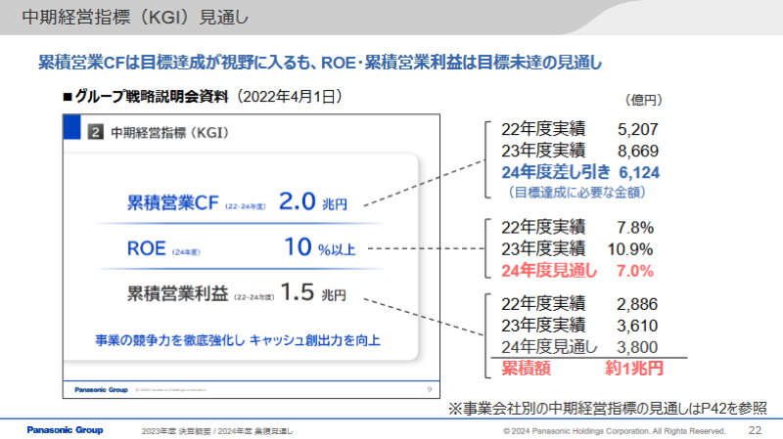Click the slide title 中期経営指標（KGI）見通し
The height and width of the screenshot is (439, 783).
135,17
